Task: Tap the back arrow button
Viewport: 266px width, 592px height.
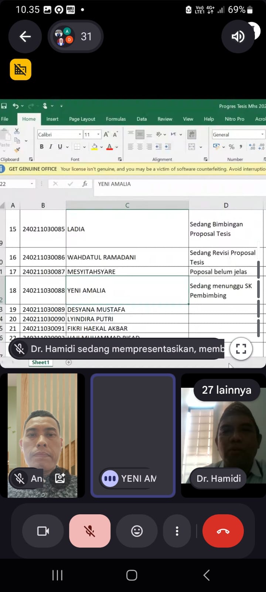Action: 25,37
